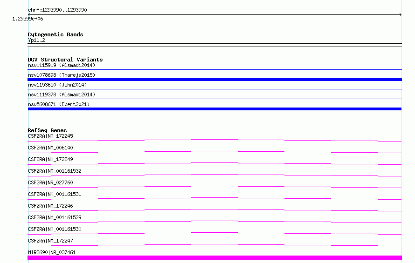Open variant nsv5608671 (Ebert2021)

pos(59,104)
